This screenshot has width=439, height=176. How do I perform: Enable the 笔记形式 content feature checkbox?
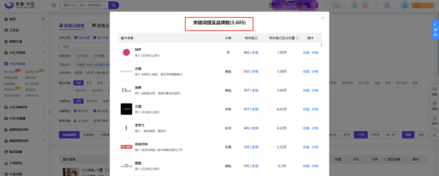[x=76, y=111]
